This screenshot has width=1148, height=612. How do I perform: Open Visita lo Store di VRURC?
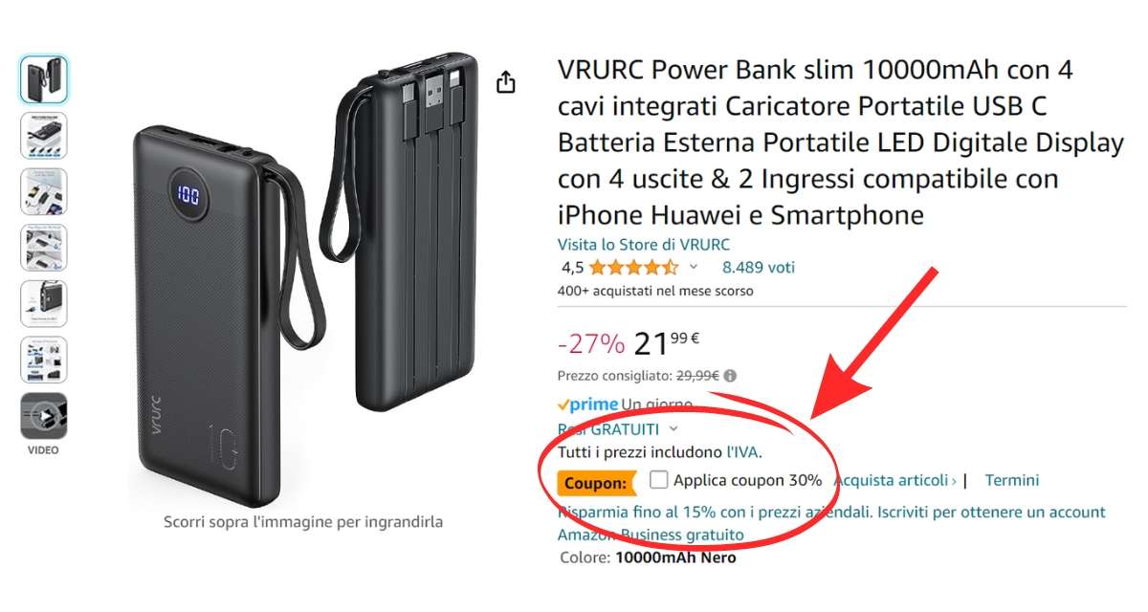point(644,245)
